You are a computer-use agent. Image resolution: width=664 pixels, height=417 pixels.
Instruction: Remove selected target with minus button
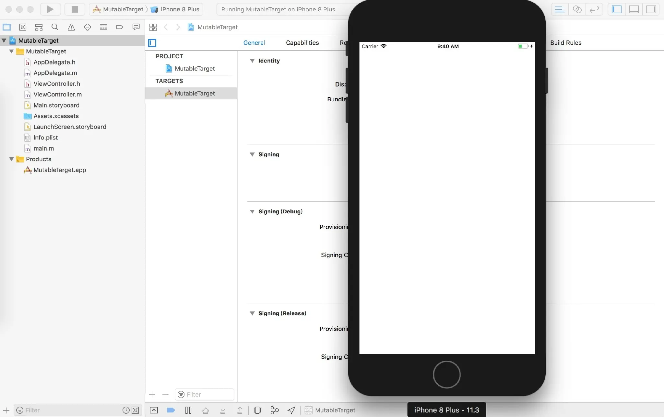coord(165,394)
